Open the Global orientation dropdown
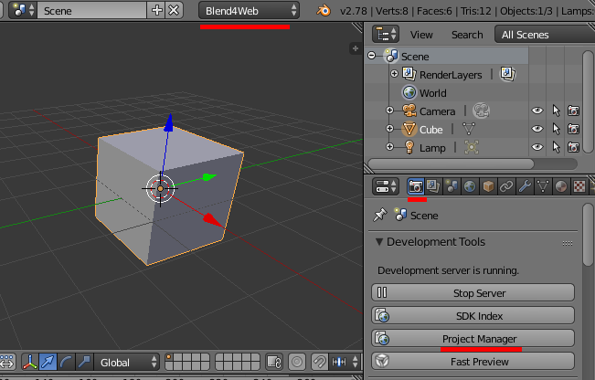Image resolution: width=595 pixels, height=380 pixels. click(x=125, y=362)
